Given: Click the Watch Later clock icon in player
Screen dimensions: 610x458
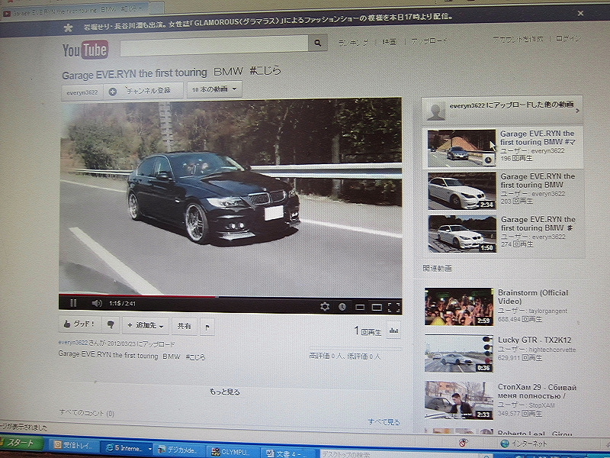Looking at the screenshot, I should coord(342,307).
